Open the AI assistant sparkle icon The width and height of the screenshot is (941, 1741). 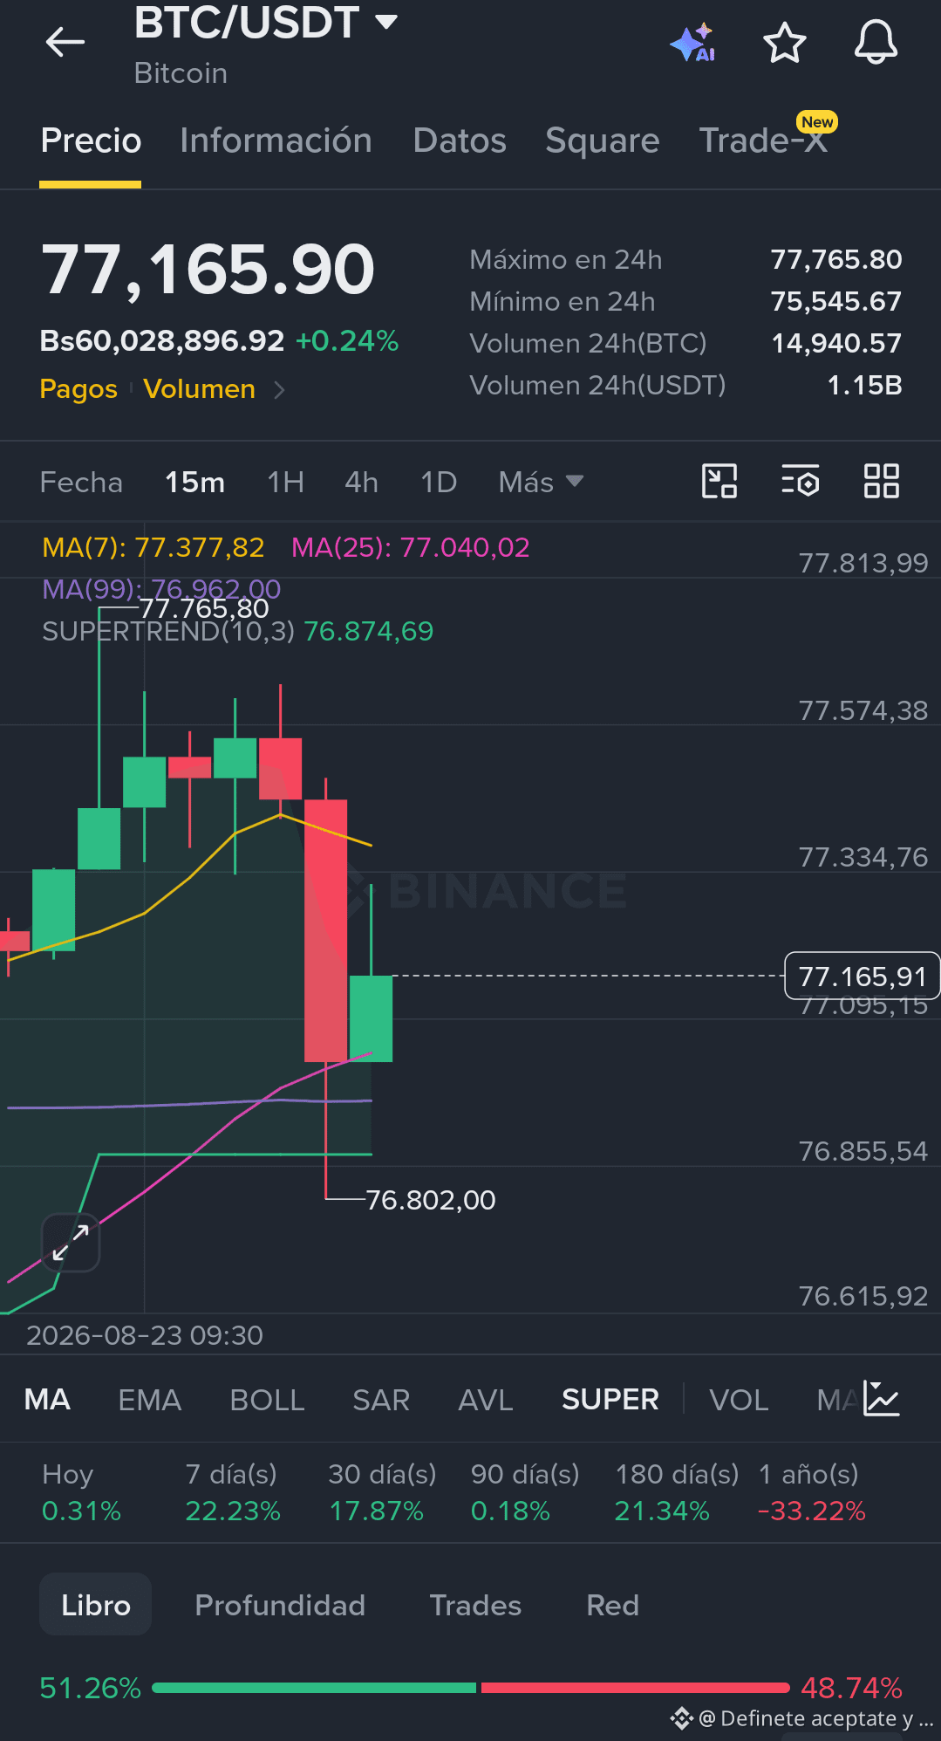tap(693, 43)
